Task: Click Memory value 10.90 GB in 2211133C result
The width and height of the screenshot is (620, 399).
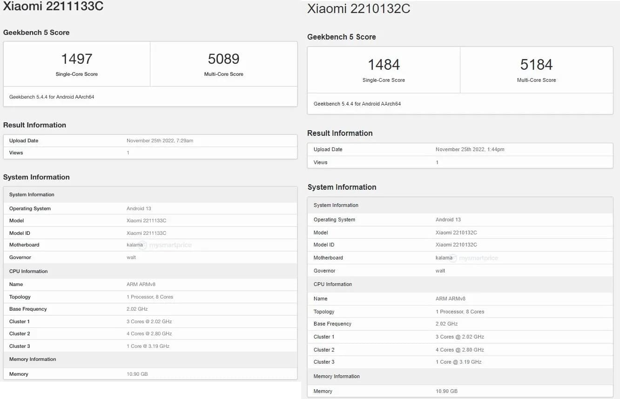Action: (137, 374)
